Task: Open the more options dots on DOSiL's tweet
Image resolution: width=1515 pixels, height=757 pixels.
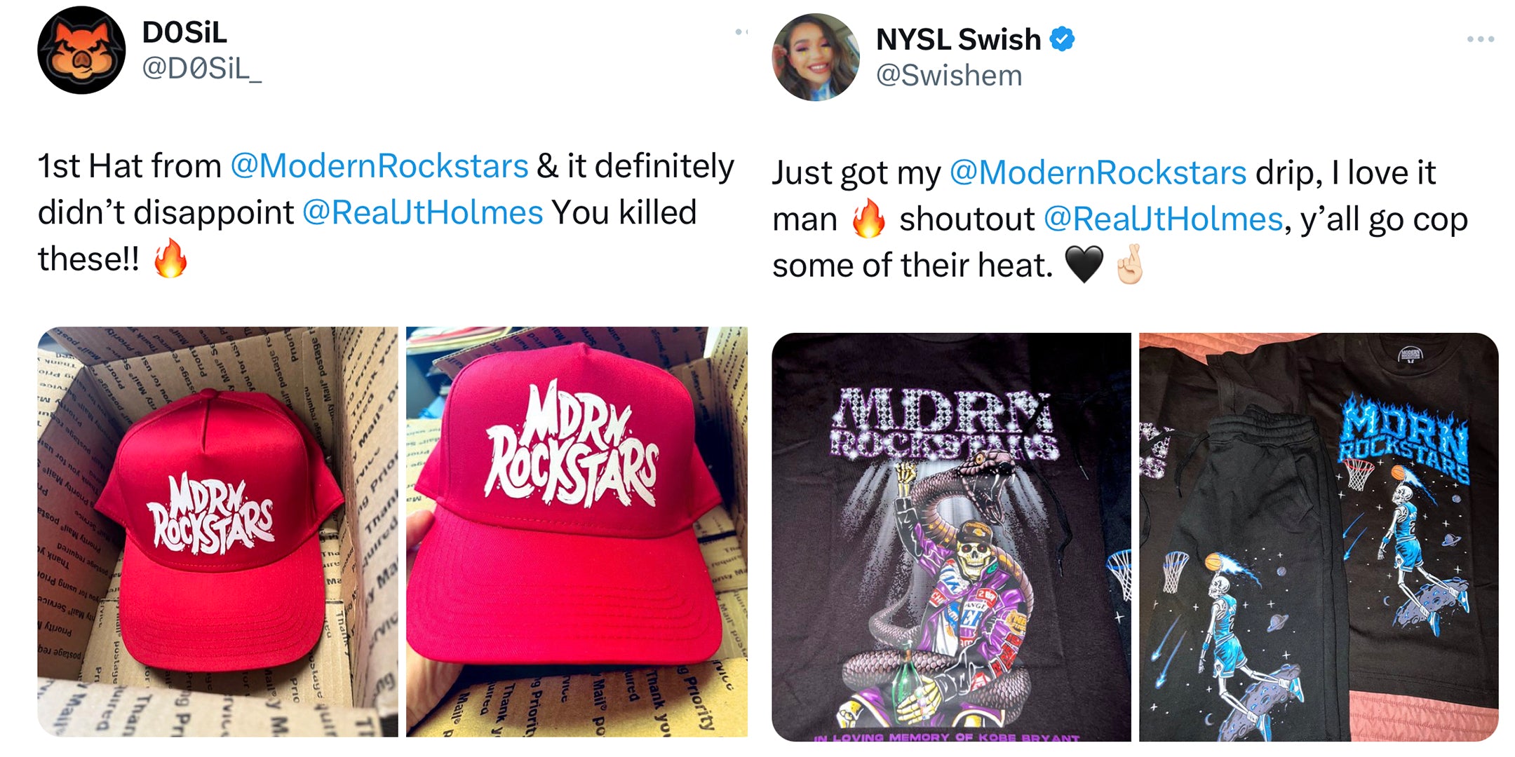Action: (741, 32)
